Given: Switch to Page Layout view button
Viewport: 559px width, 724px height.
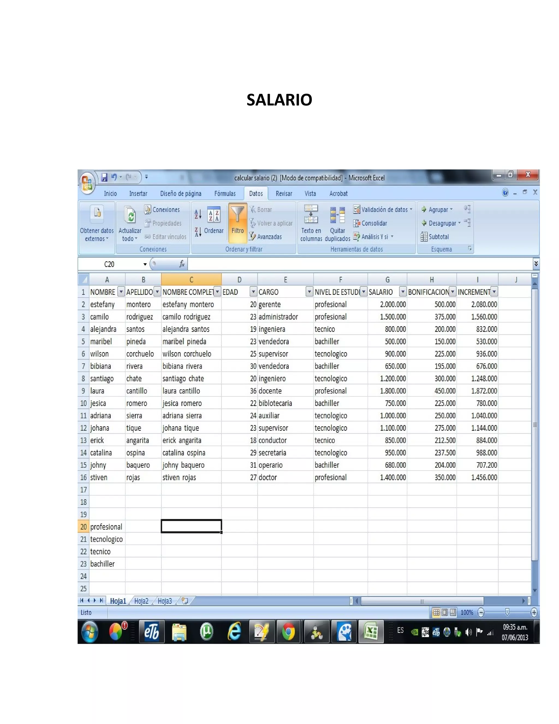Looking at the screenshot, I should click(x=444, y=612).
